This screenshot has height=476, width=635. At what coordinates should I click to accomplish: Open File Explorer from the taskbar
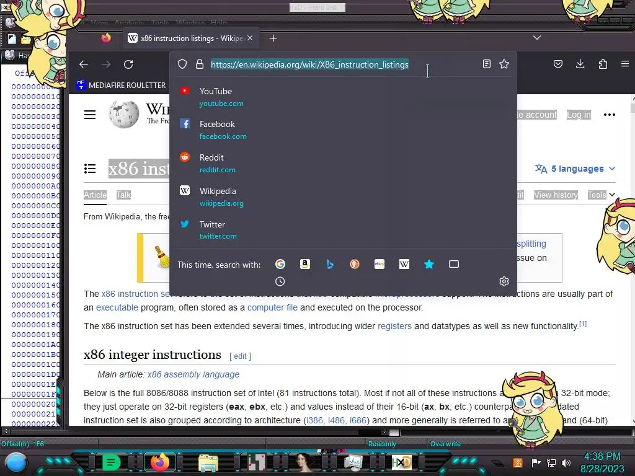pos(208,462)
